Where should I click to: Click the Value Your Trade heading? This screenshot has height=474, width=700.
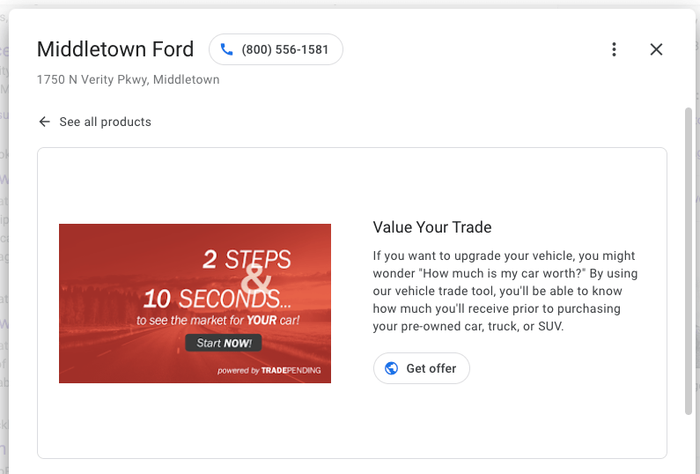[432, 227]
